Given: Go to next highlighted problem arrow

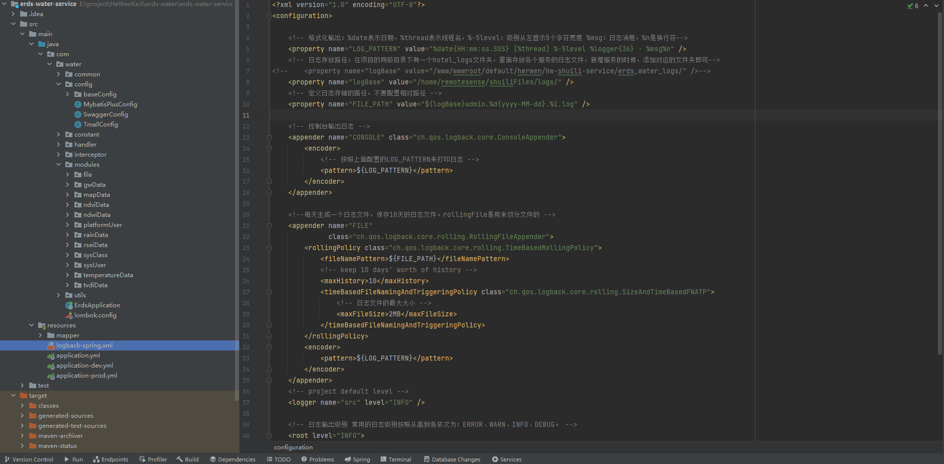Looking at the screenshot, I should point(936,6).
